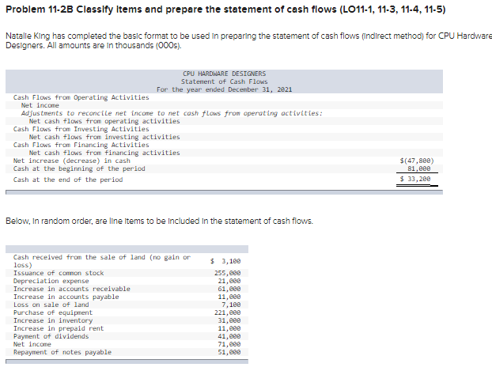Select the 221,000 amount
Screen dimensions: 492x371
click(x=228, y=312)
